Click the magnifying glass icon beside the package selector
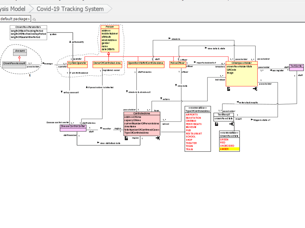 click(x=34, y=19)
